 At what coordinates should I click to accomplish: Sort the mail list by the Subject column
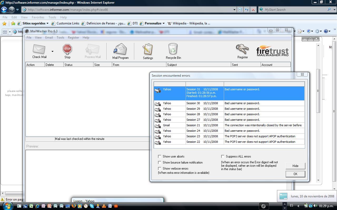199,65
